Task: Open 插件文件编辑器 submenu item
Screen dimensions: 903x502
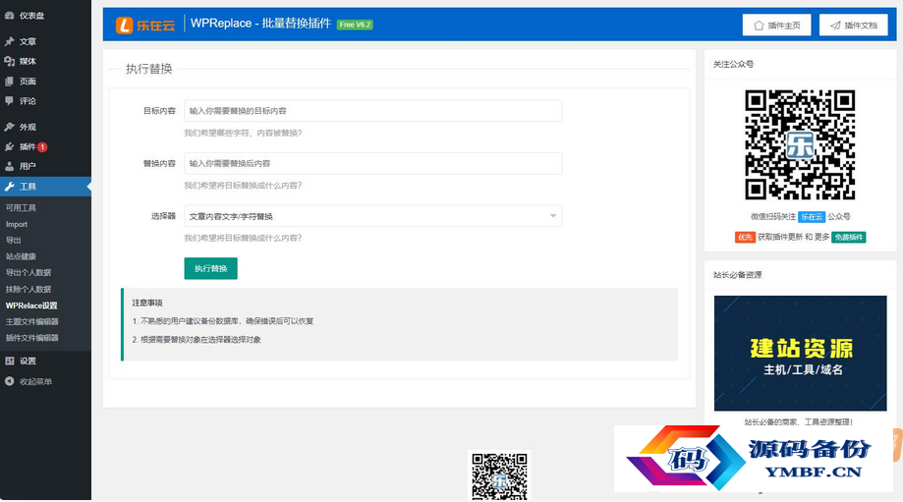Action: pos(32,338)
